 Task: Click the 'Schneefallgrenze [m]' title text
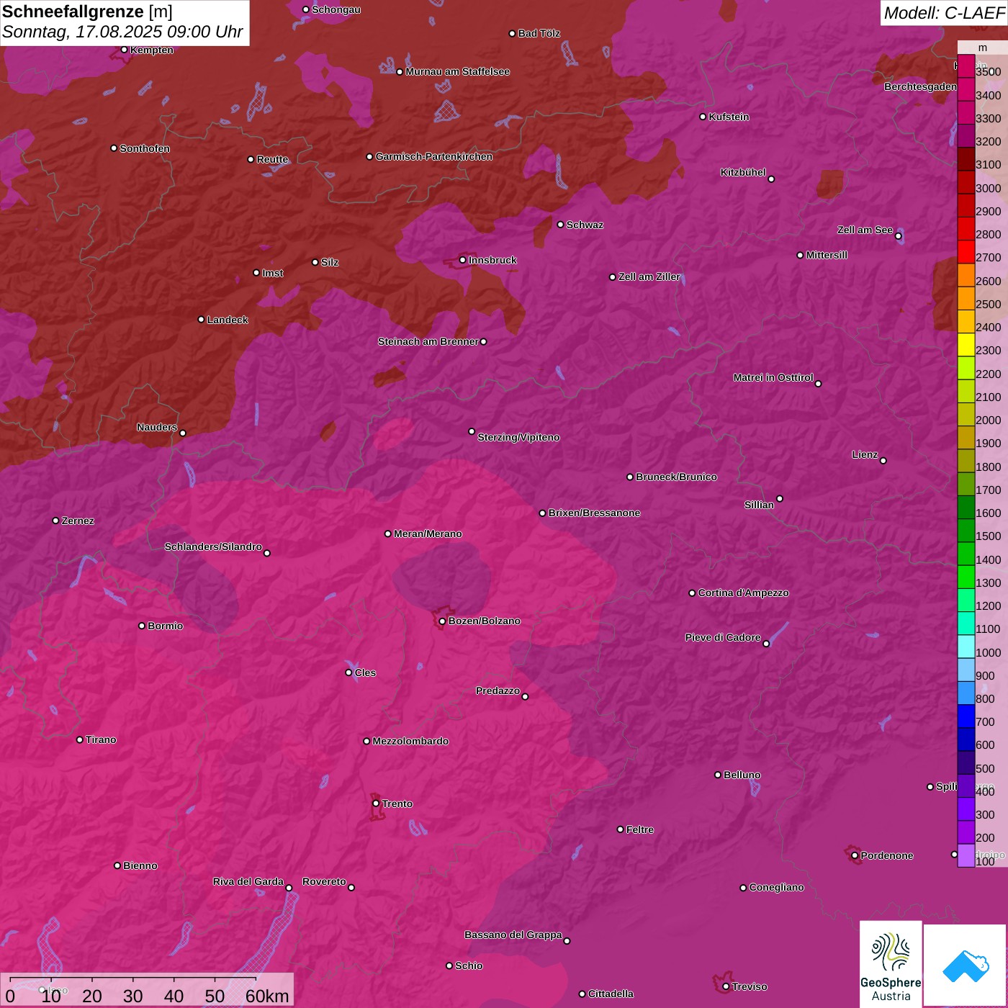pos(87,12)
